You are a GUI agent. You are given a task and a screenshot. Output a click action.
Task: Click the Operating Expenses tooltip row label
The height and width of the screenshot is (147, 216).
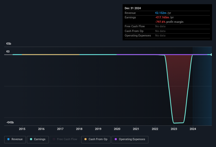(138, 35)
